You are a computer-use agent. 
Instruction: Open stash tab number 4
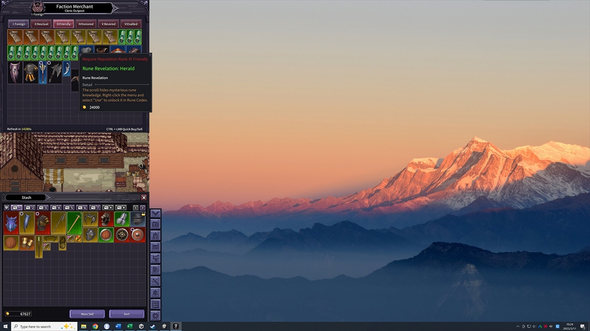56,207
